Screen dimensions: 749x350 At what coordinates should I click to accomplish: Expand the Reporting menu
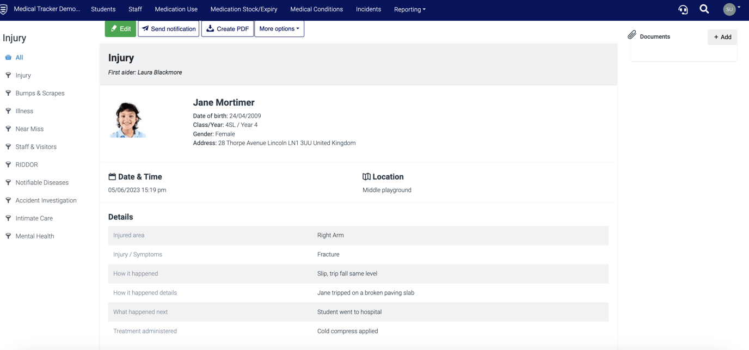[x=409, y=9]
